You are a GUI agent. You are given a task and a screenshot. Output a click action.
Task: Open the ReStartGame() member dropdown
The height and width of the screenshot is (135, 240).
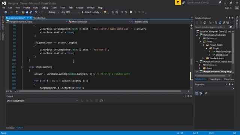(x=162, y=22)
